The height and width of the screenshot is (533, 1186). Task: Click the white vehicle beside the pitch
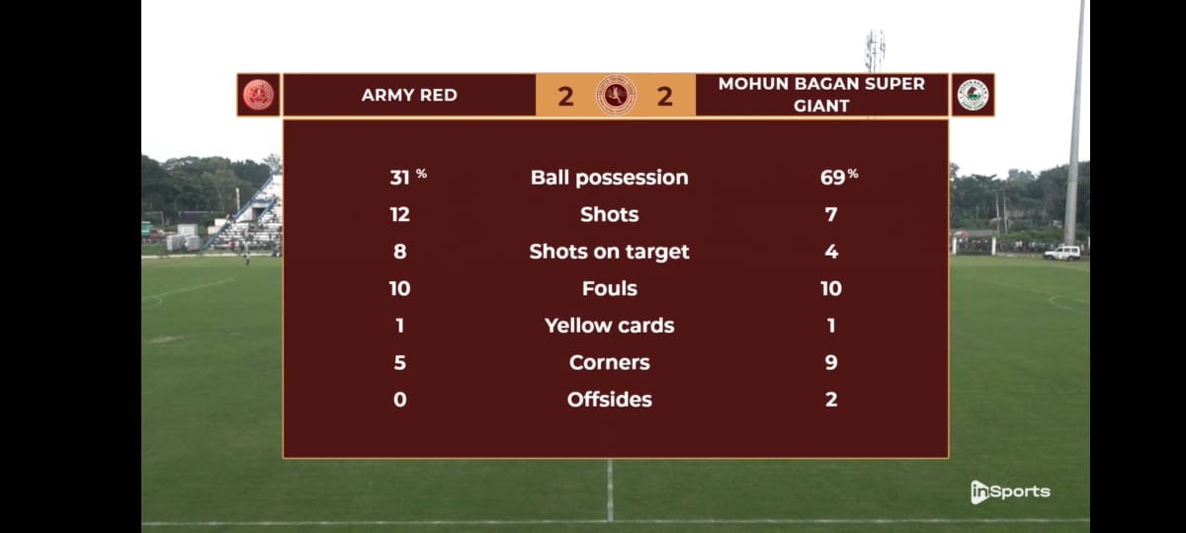pos(1062,253)
